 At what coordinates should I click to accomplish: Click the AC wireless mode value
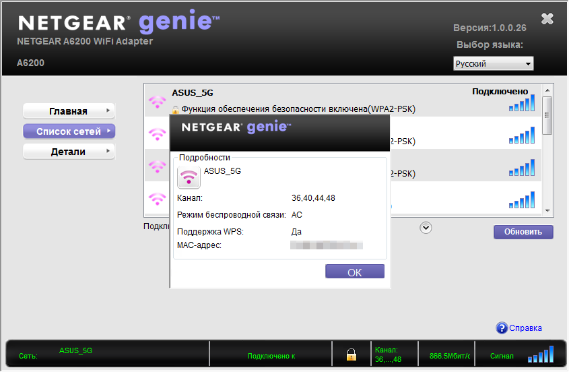coord(296,215)
